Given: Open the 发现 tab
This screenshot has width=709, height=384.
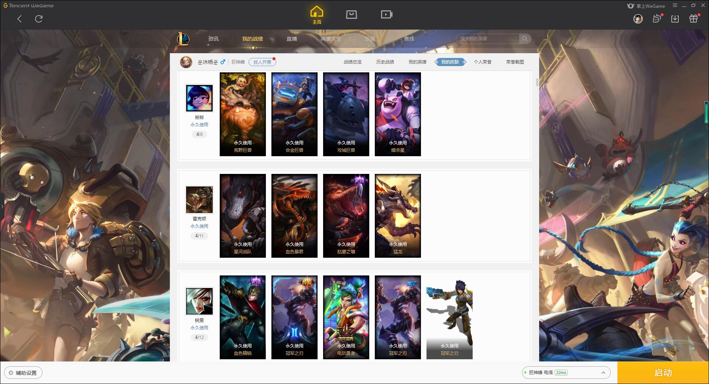Looking at the screenshot, I should coord(370,39).
